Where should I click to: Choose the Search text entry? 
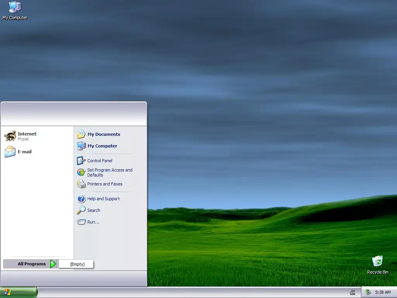pyautogui.click(x=94, y=210)
